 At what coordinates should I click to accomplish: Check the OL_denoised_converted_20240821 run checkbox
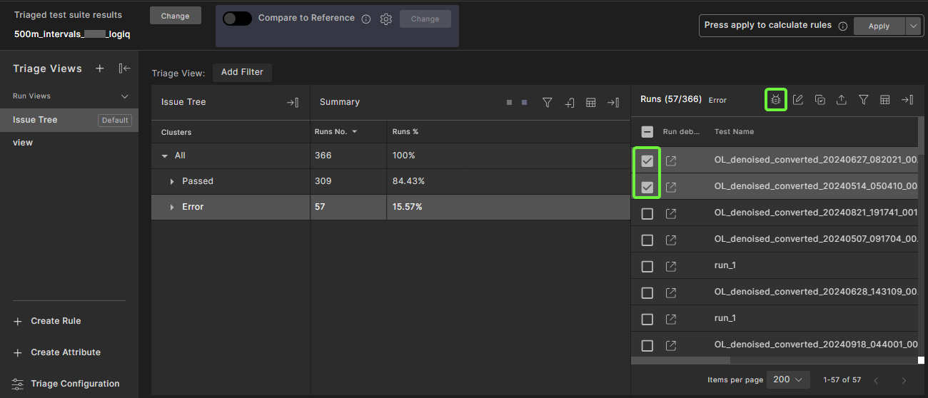click(647, 214)
